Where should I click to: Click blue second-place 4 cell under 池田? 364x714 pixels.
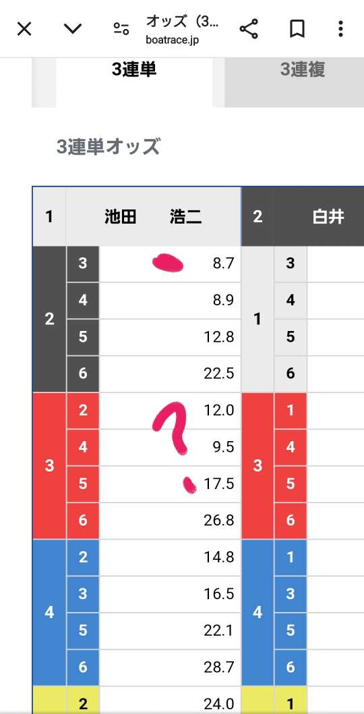(49, 613)
